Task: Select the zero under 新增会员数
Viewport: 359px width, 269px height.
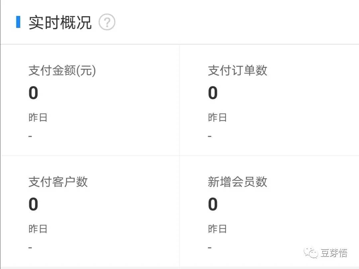Action: tap(213, 204)
